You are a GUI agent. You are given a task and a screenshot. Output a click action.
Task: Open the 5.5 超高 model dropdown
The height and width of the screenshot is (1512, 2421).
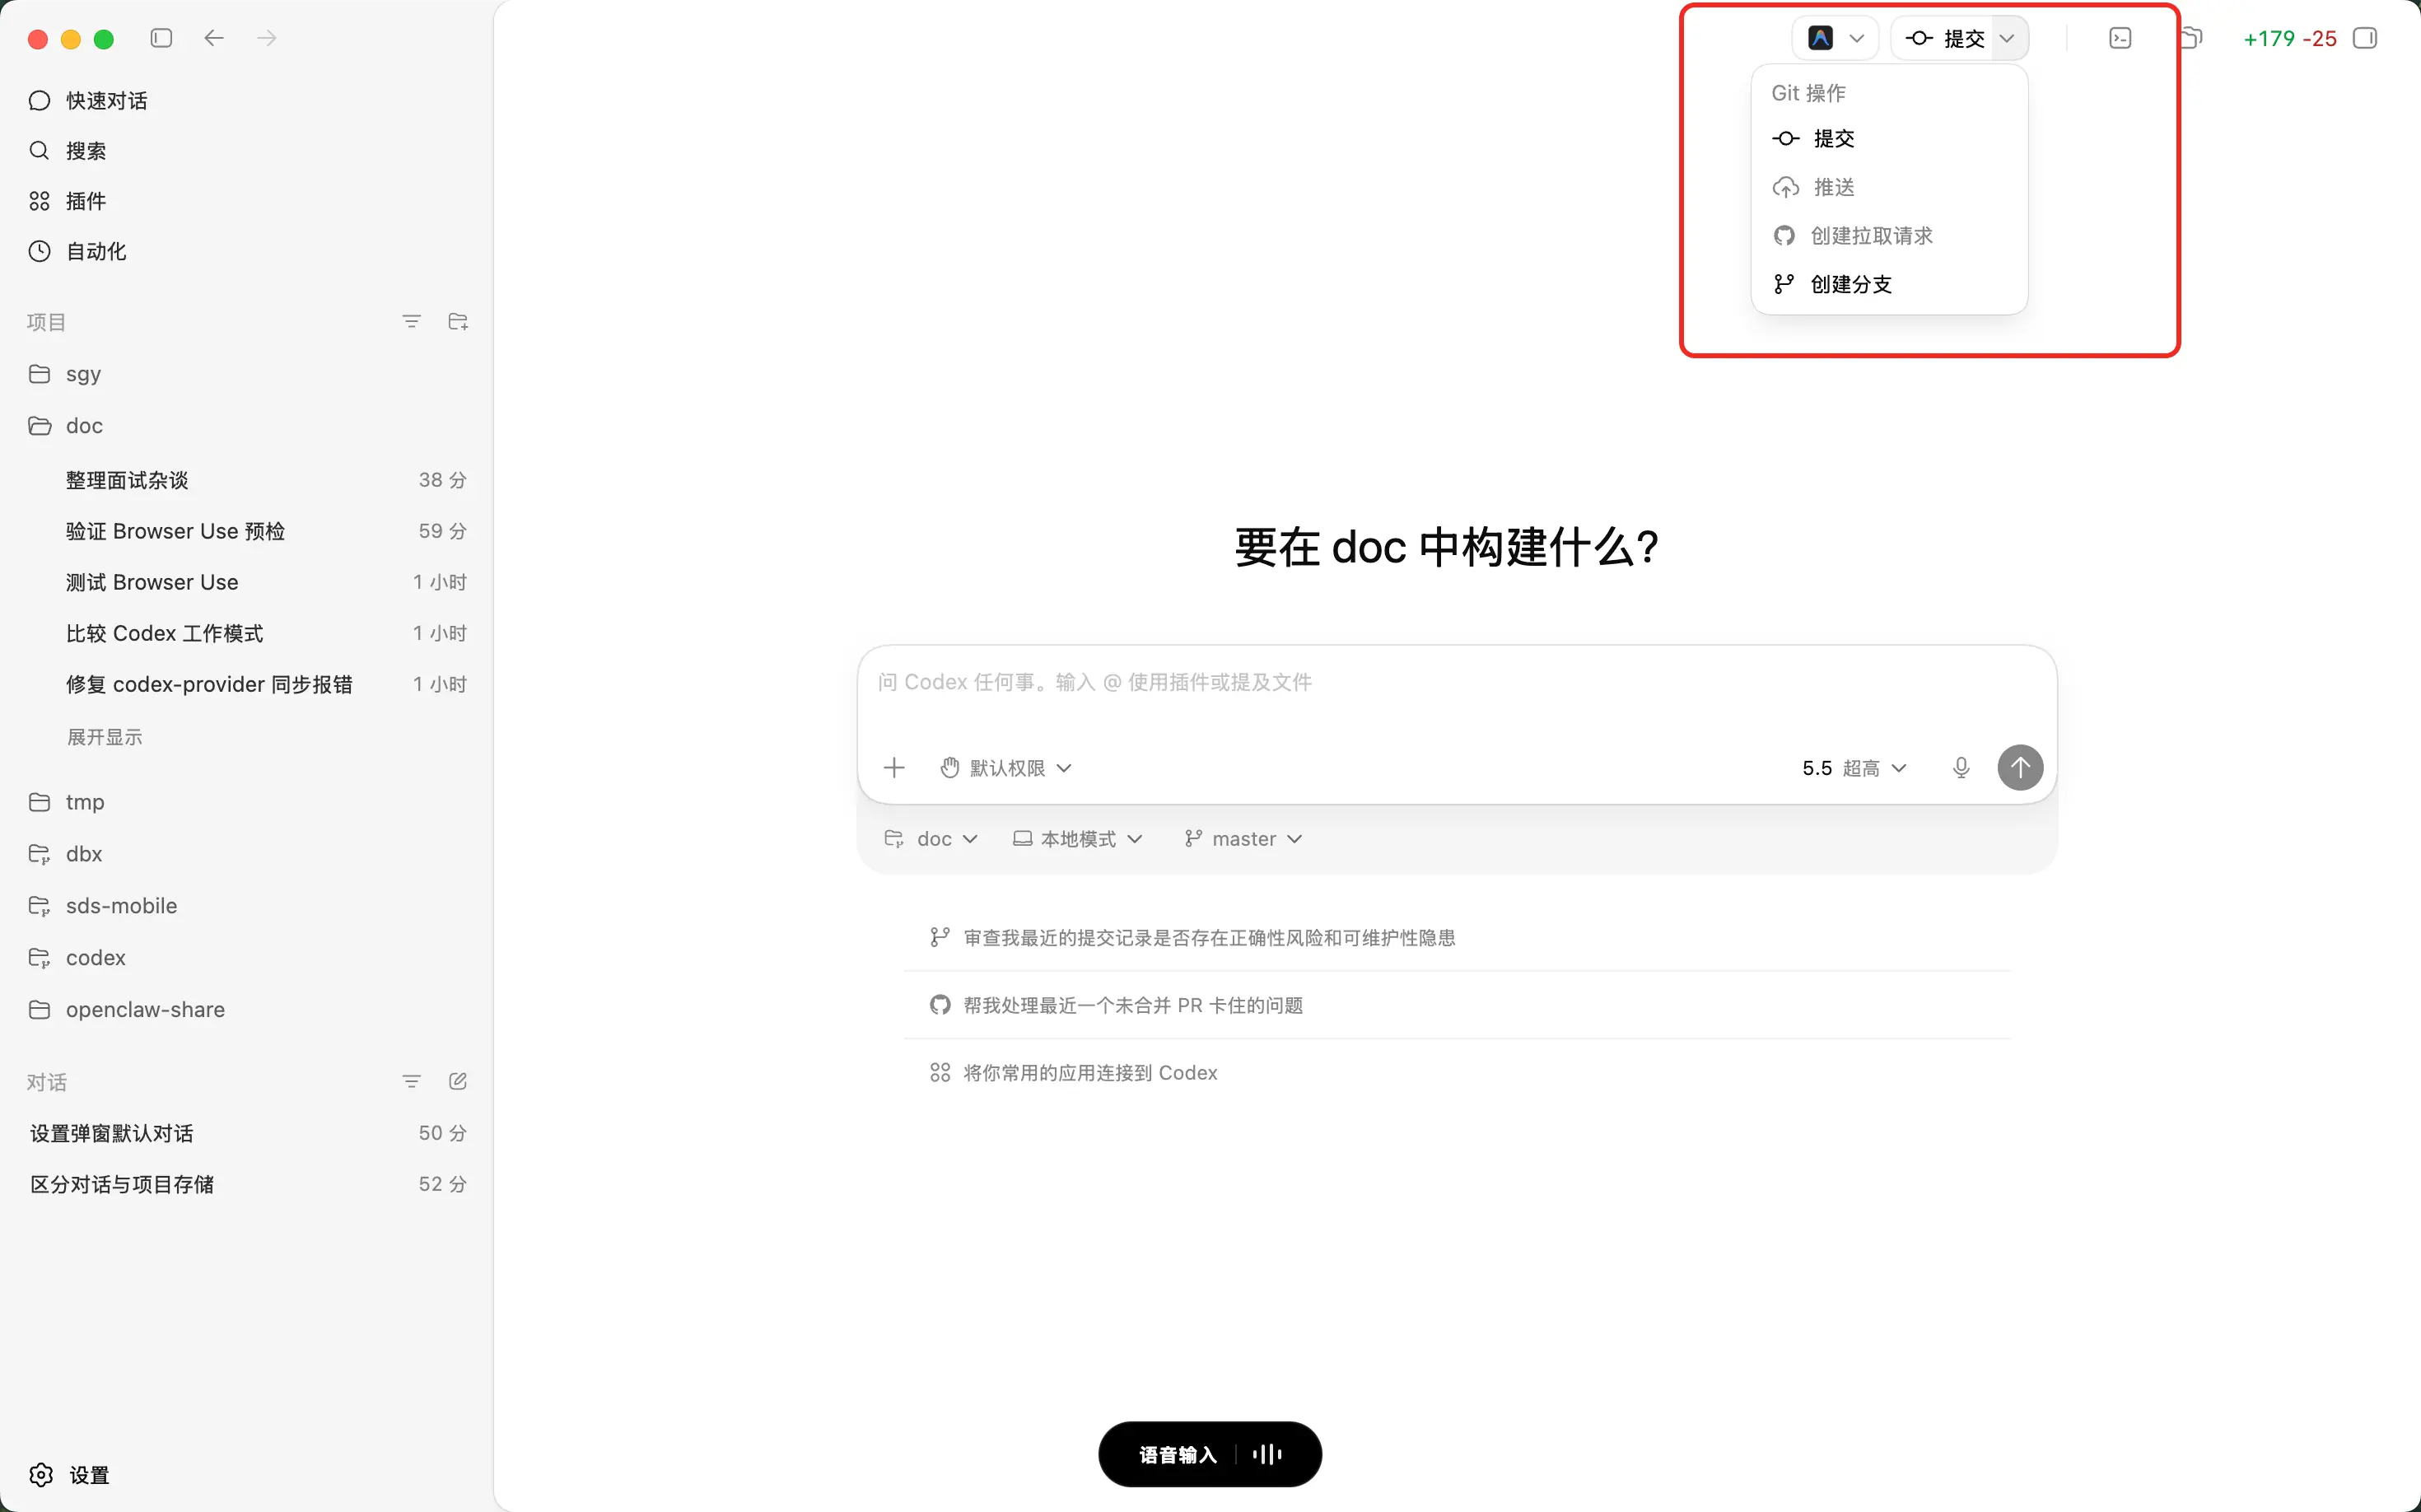pos(1853,767)
